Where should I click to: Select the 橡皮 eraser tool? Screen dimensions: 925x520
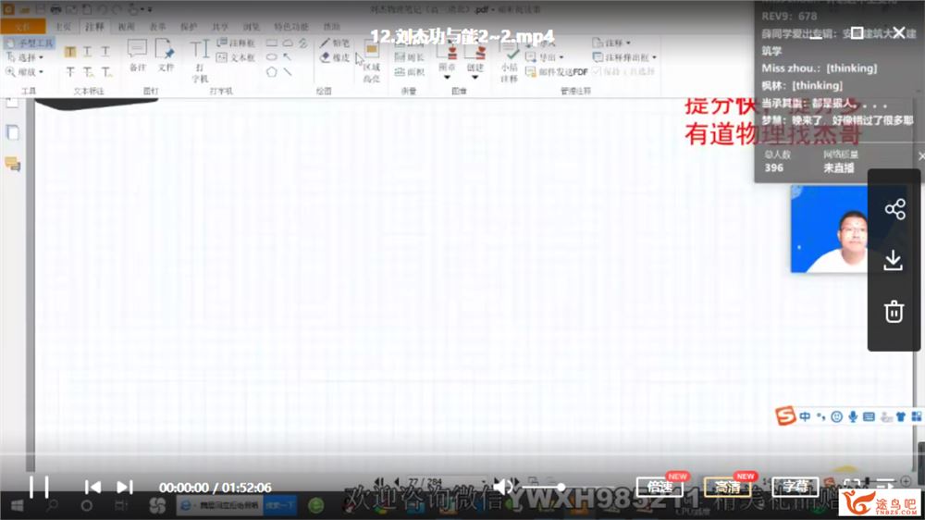pos(335,58)
